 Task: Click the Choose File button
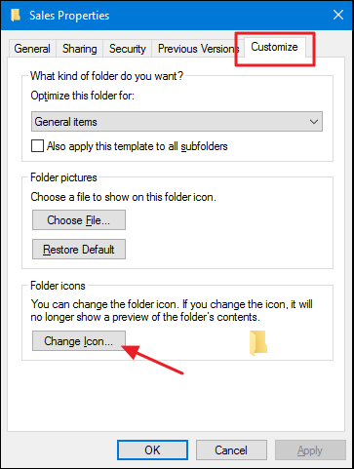click(x=79, y=220)
